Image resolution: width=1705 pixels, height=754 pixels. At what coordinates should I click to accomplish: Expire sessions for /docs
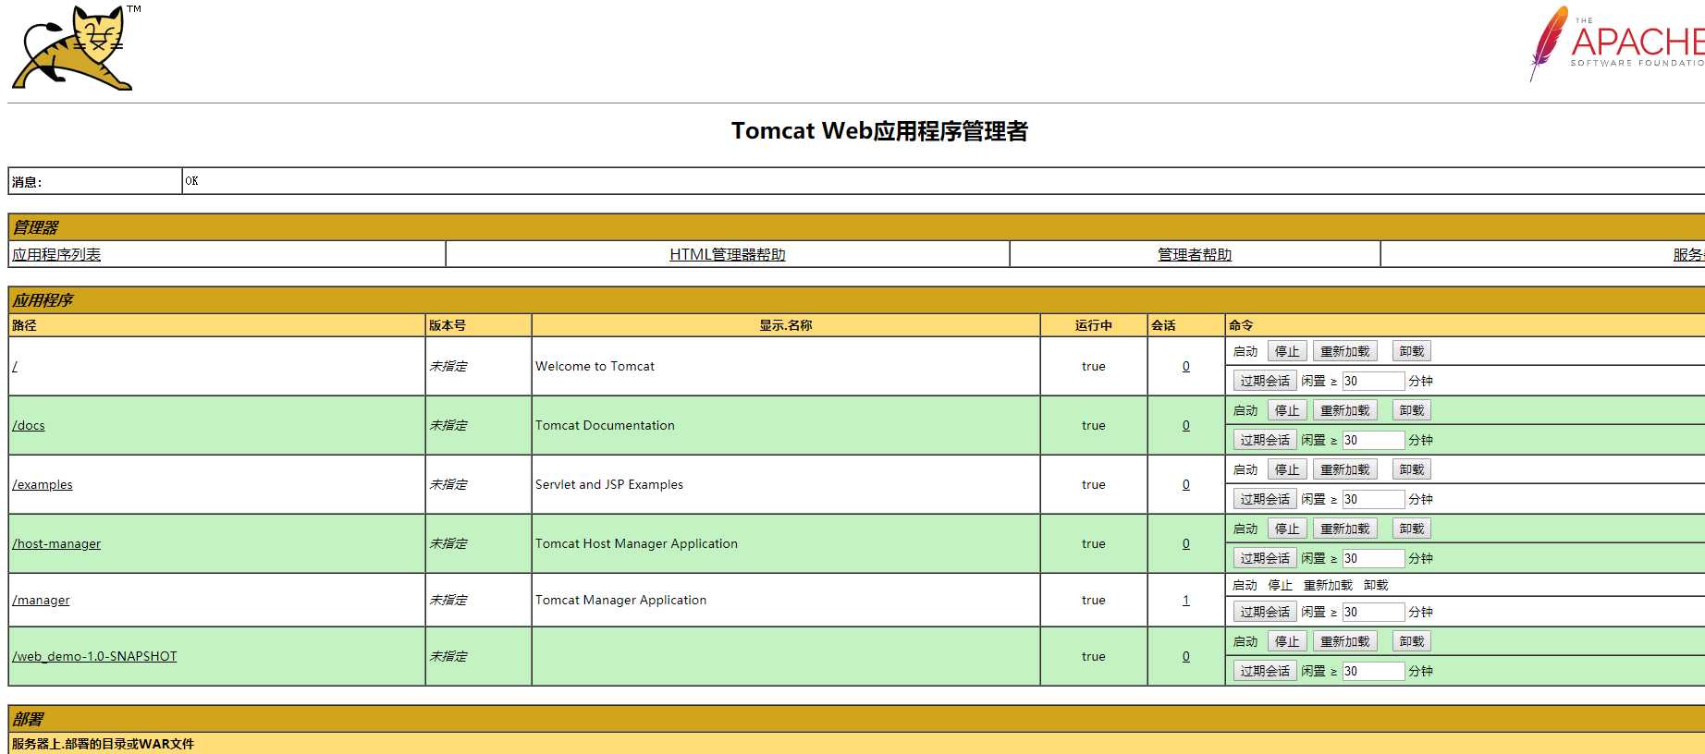(x=1265, y=440)
